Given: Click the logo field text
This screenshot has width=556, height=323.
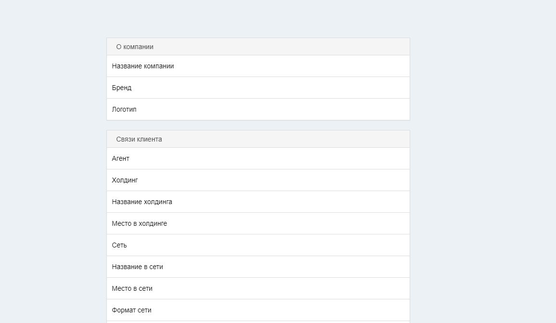Looking at the screenshot, I should (124, 109).
